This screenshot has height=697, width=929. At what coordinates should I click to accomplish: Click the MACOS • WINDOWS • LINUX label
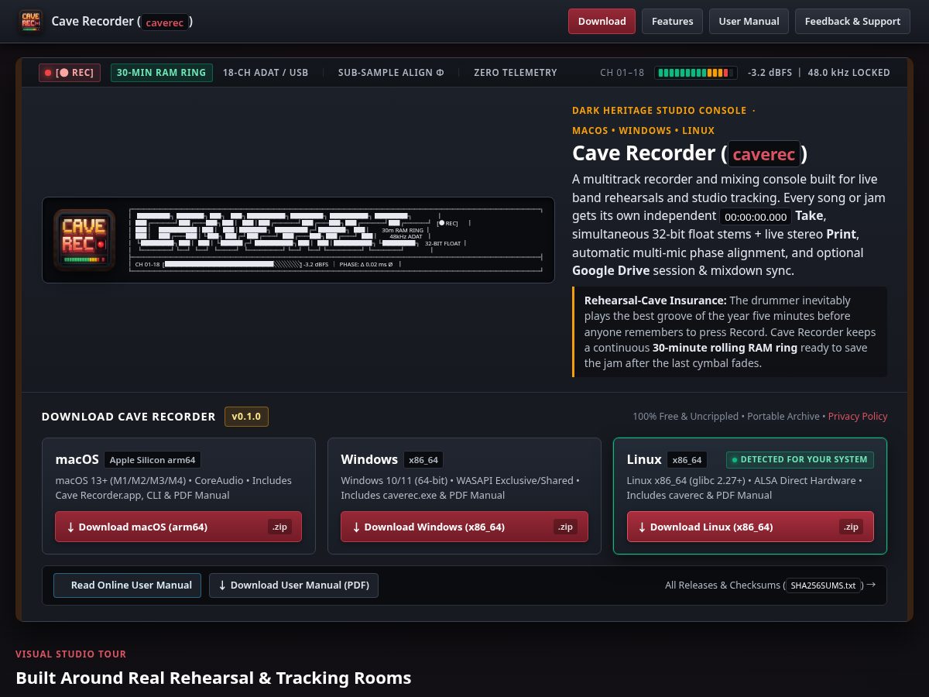click(643, 131)
